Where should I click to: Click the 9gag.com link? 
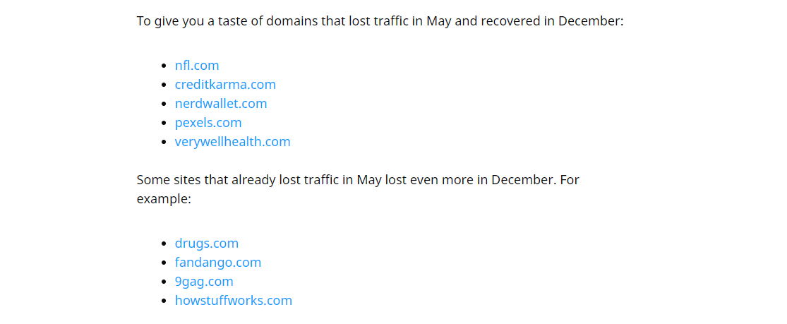204,282
